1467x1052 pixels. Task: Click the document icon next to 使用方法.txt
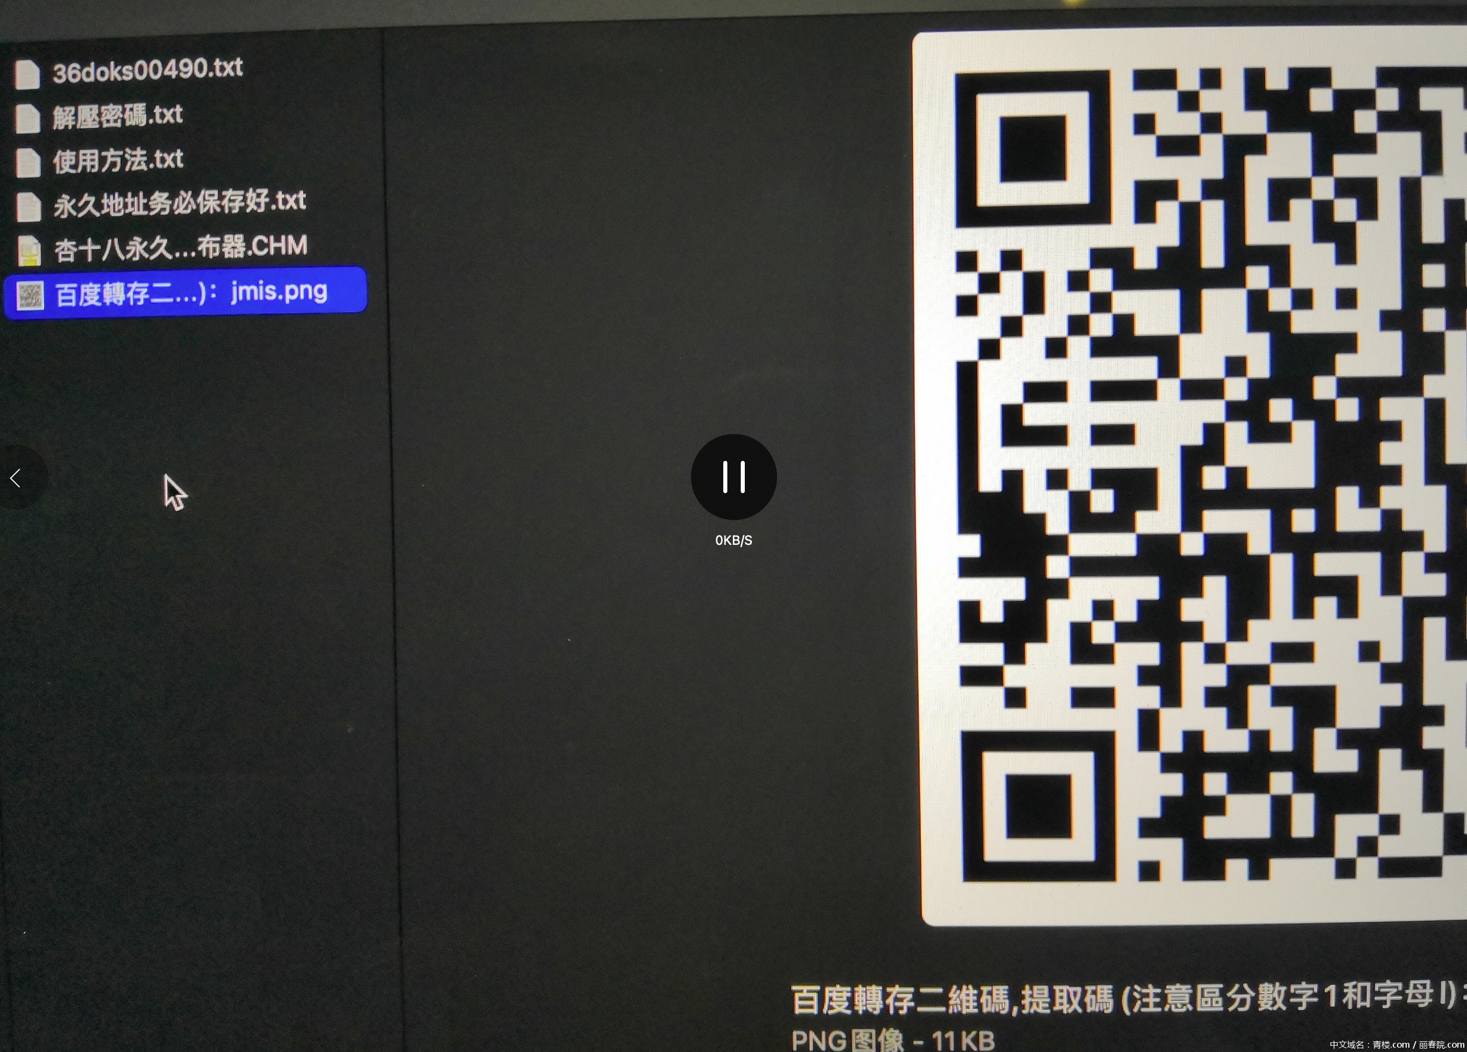point(29,160)
